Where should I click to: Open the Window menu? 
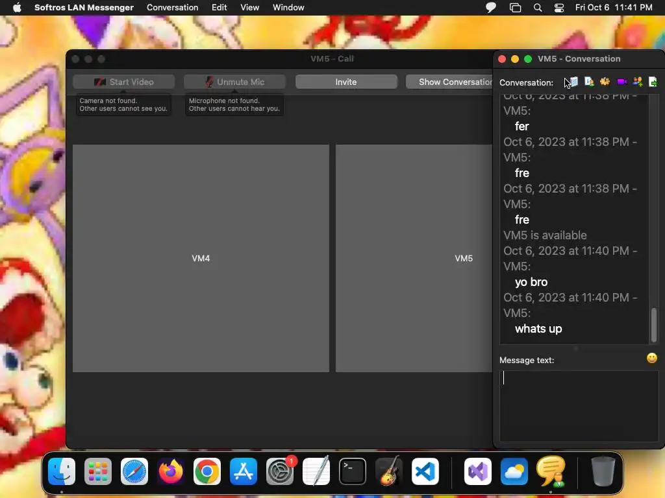[288, 8]
